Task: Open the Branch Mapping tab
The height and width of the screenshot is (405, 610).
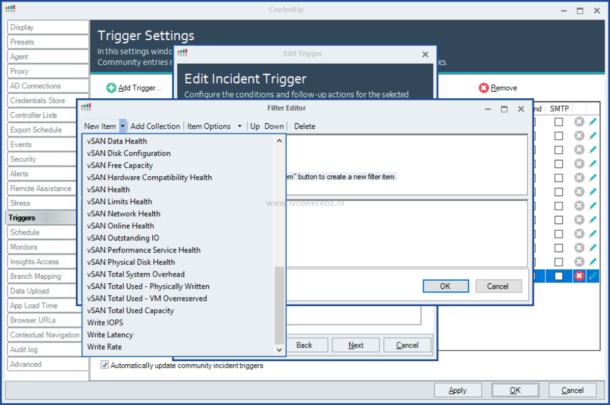Action: [x=42, y=276]
